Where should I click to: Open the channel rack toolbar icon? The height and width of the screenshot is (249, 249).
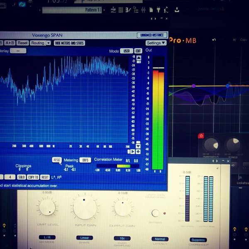coord(121,10)
